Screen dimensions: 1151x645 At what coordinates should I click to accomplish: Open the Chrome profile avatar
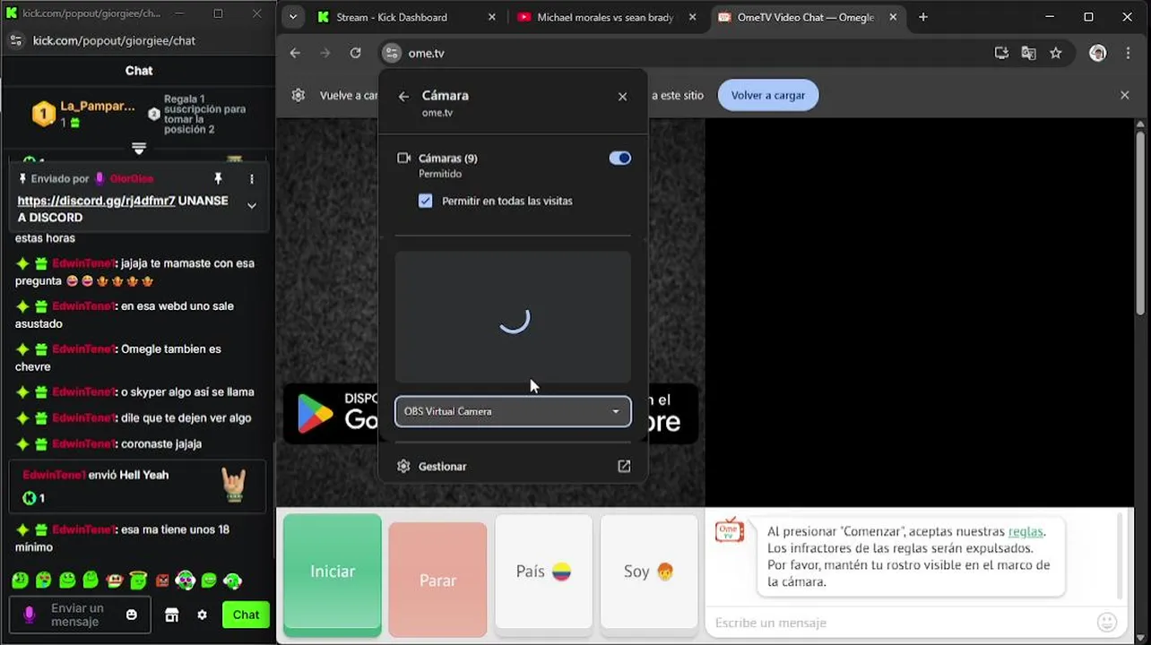click(x=1097, y=53)
